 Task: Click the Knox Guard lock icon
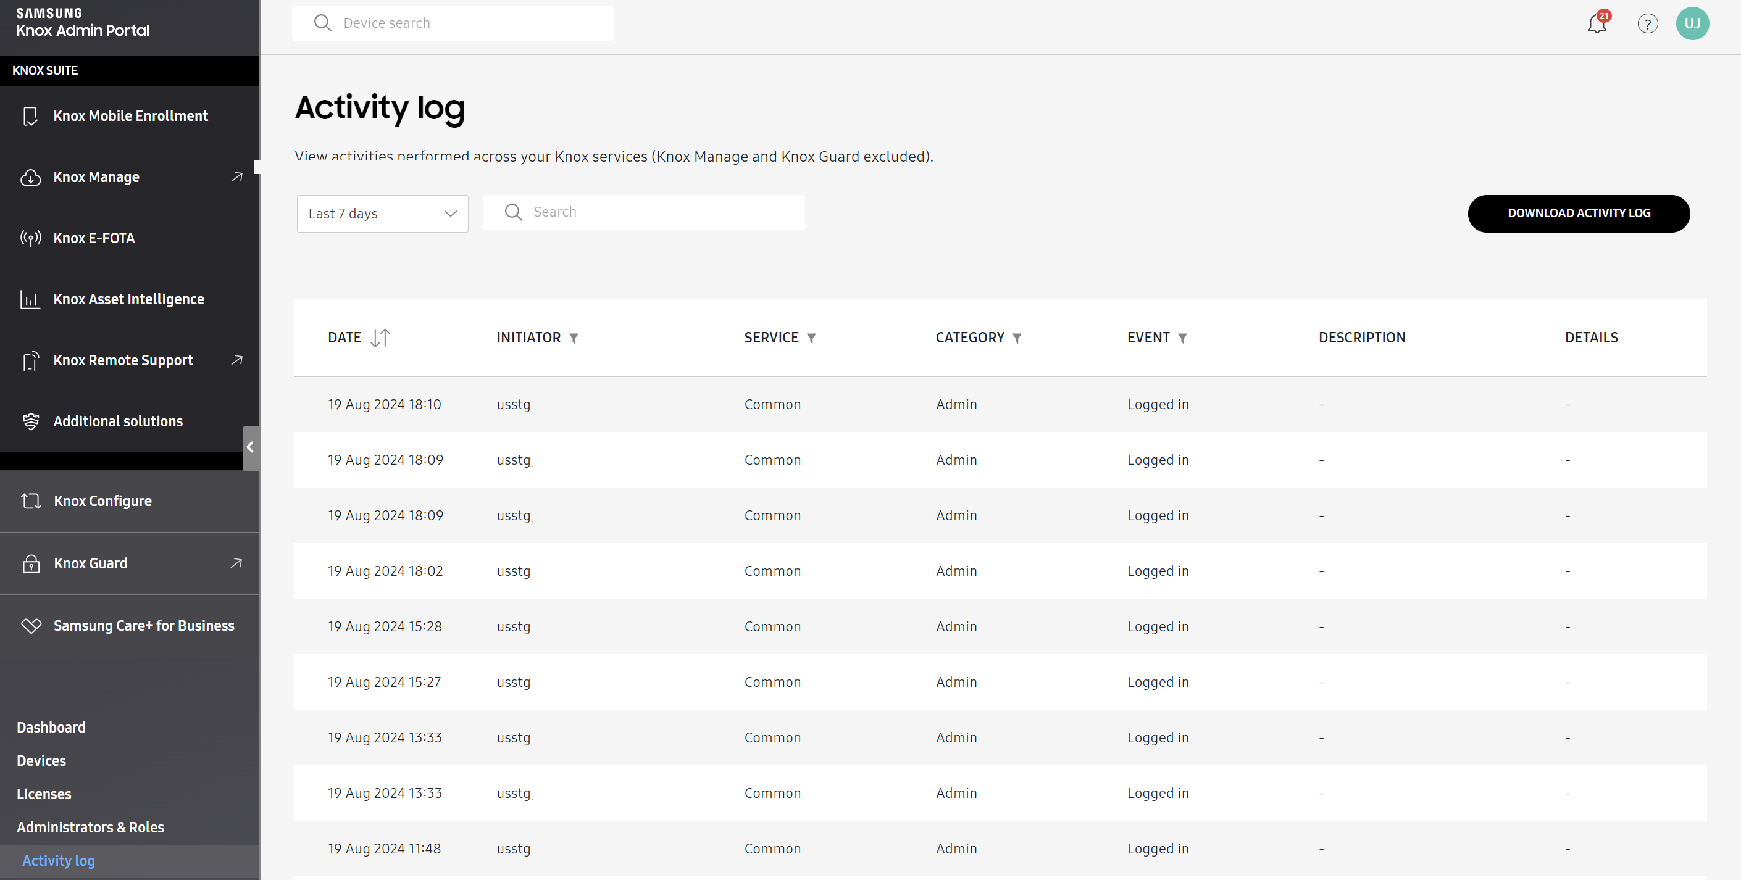point(30,563)
